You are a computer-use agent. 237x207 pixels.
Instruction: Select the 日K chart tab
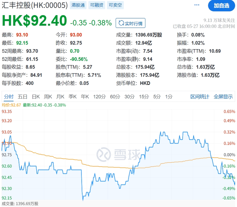coord(36,97)
